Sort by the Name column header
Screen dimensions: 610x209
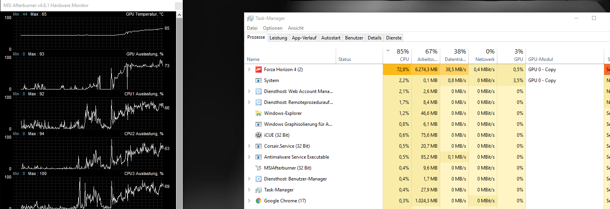click(x=291, y=55)
